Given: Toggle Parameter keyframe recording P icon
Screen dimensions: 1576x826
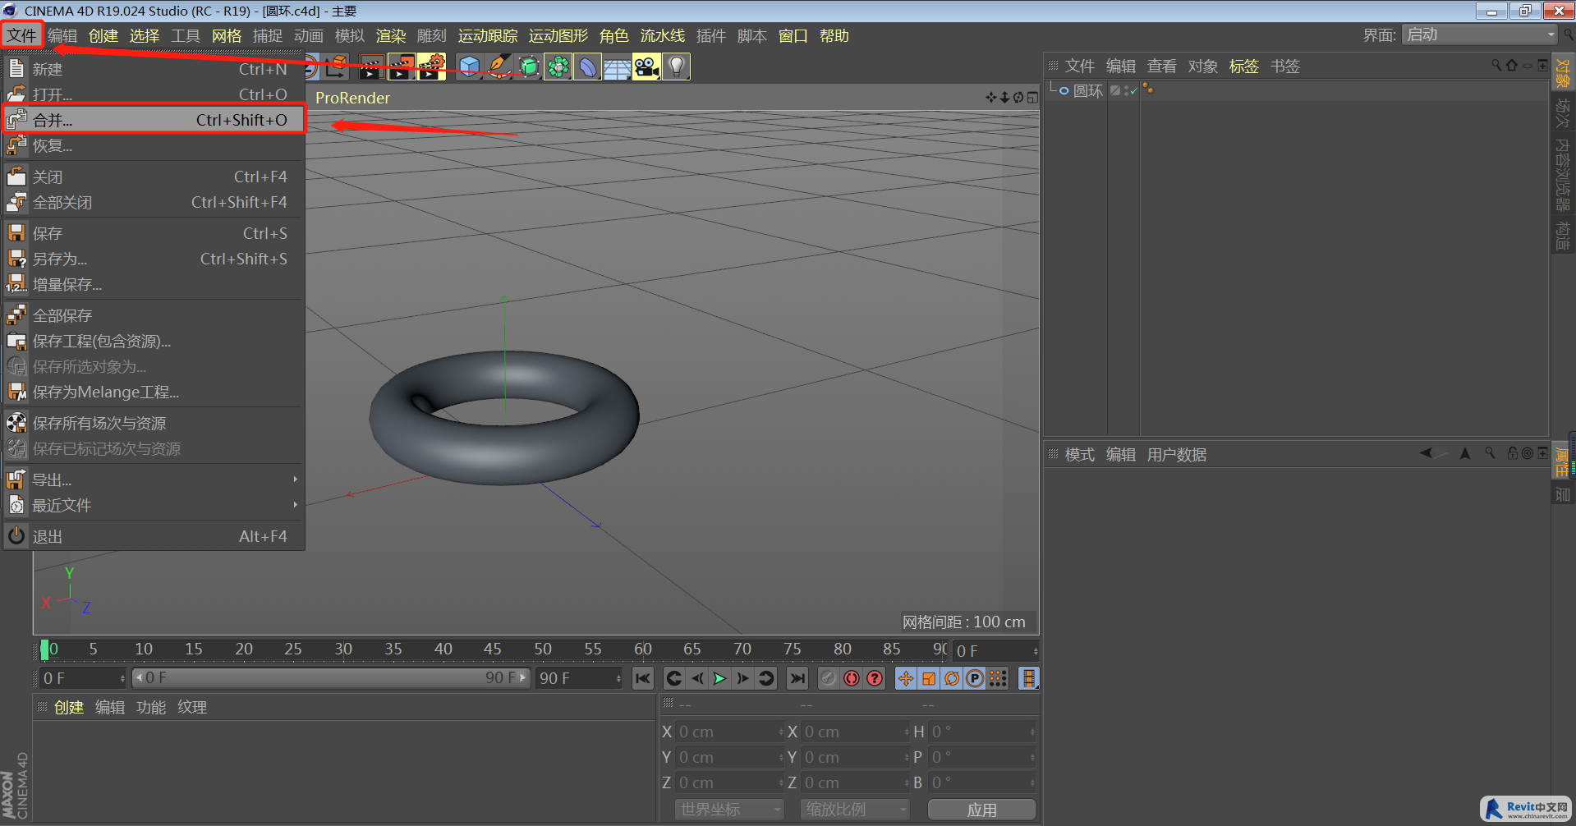Looking at the screenshot, I should point(975,678).
